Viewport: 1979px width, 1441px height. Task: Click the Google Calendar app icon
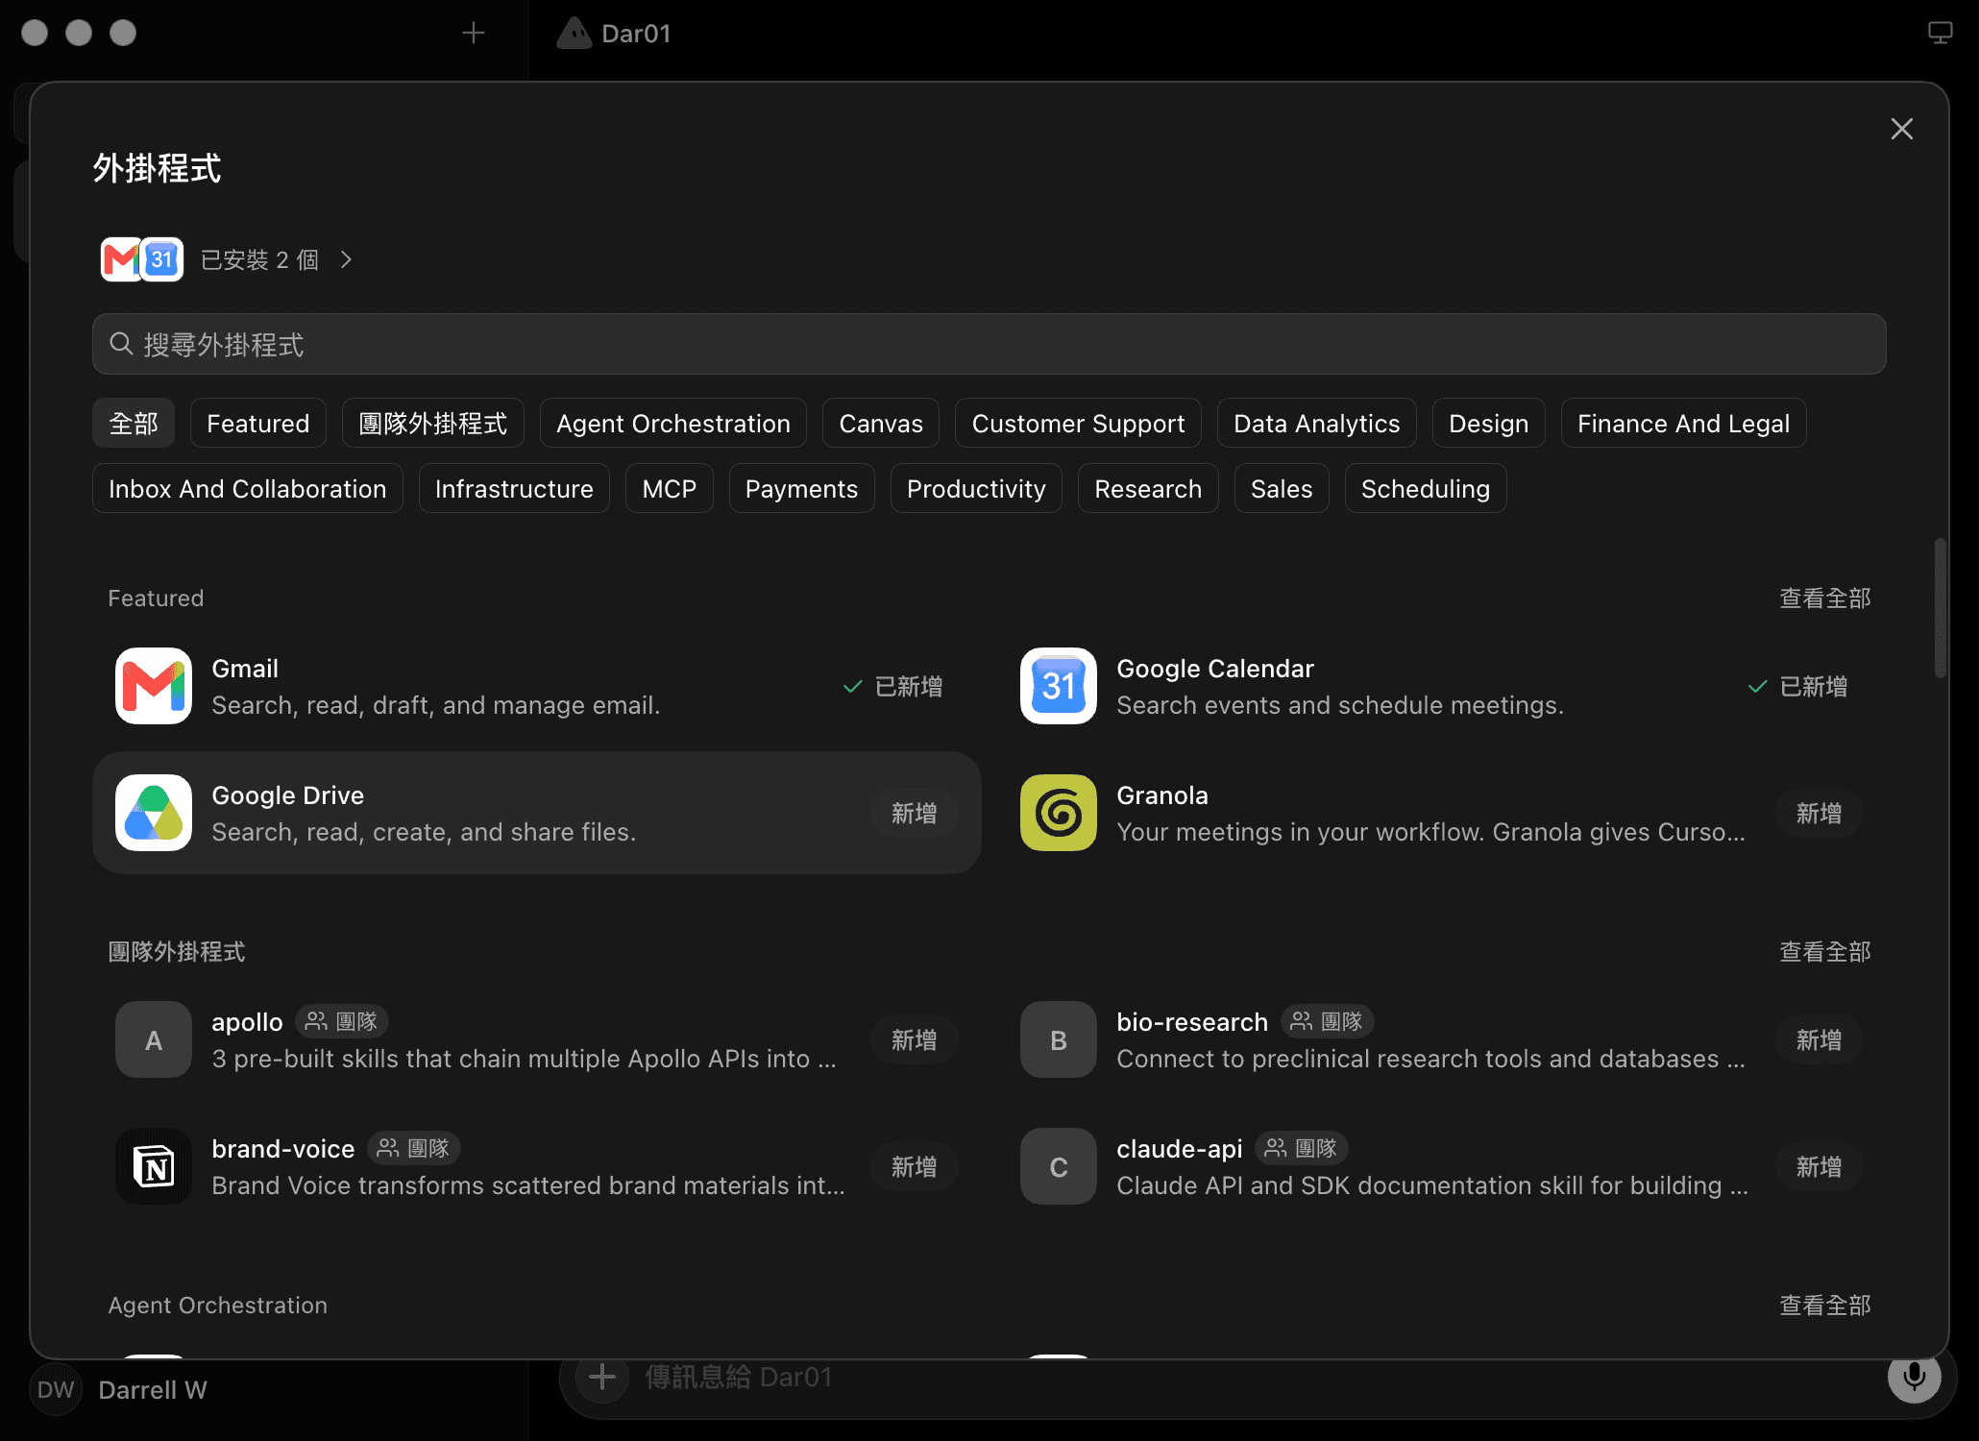pos(1059,686)
